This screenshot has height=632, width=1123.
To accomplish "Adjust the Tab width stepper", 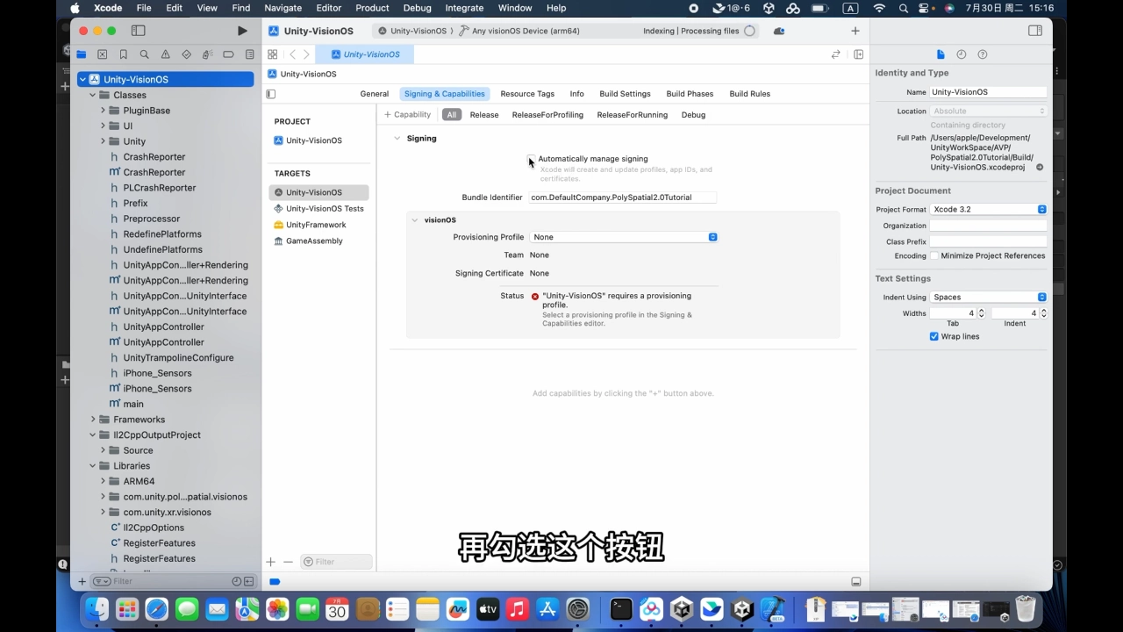I will (981, 313).
